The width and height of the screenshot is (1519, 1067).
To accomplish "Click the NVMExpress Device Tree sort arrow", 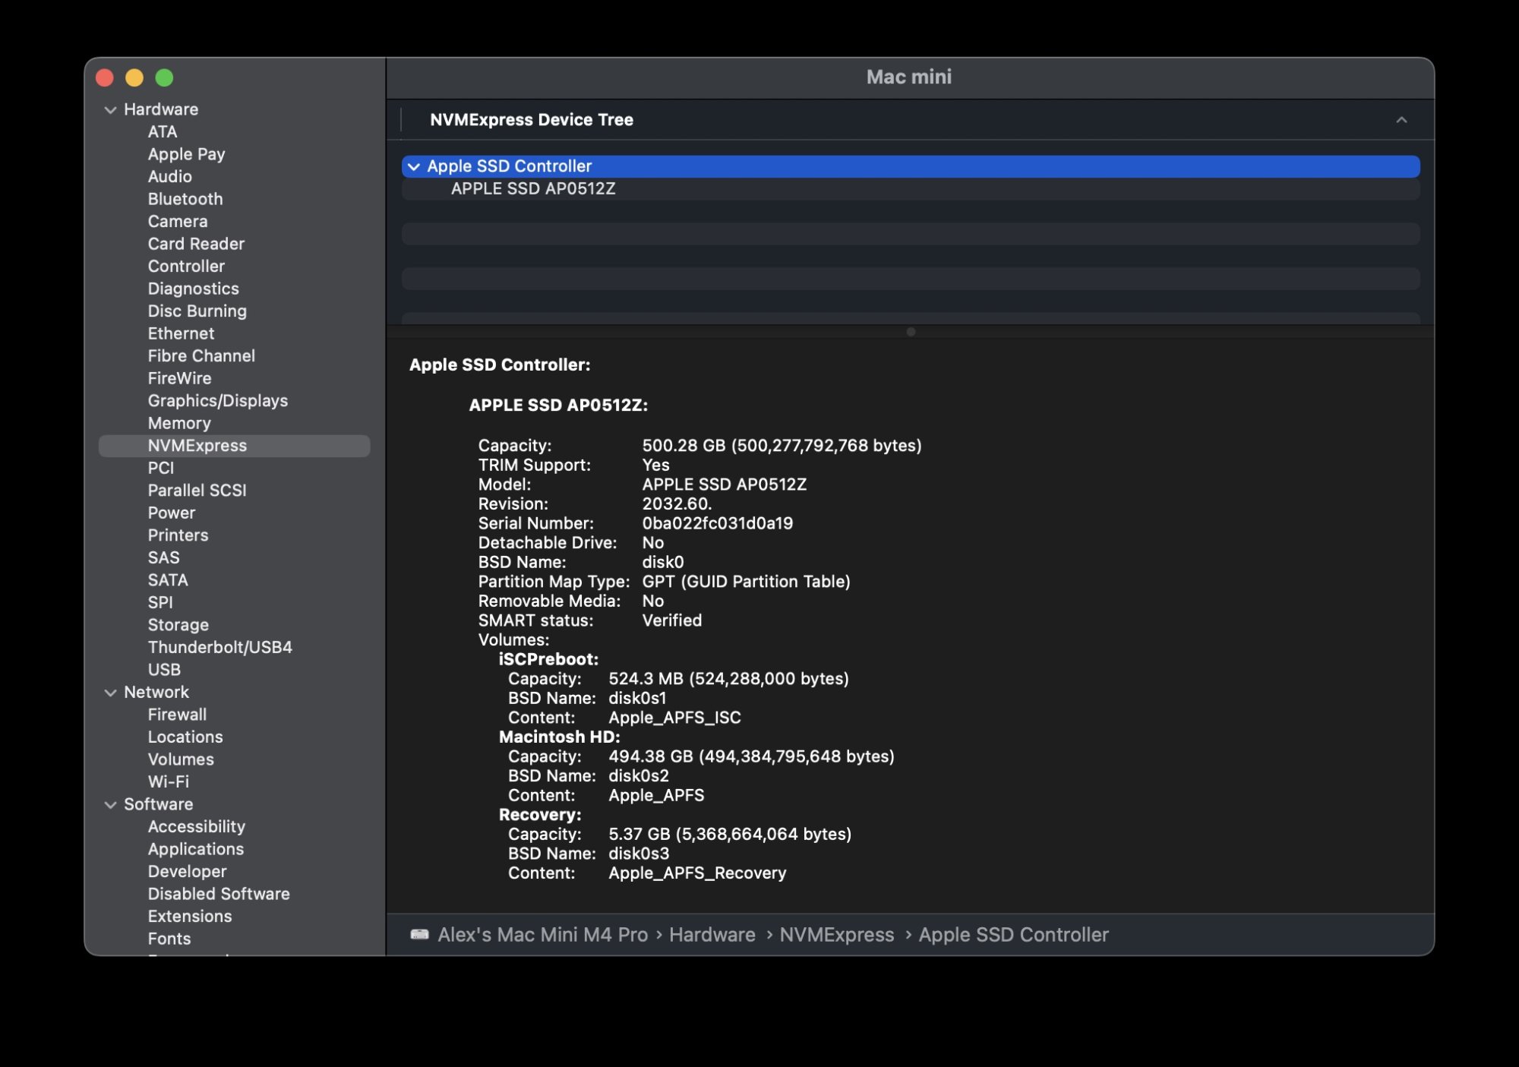I will click(1401, 120).
